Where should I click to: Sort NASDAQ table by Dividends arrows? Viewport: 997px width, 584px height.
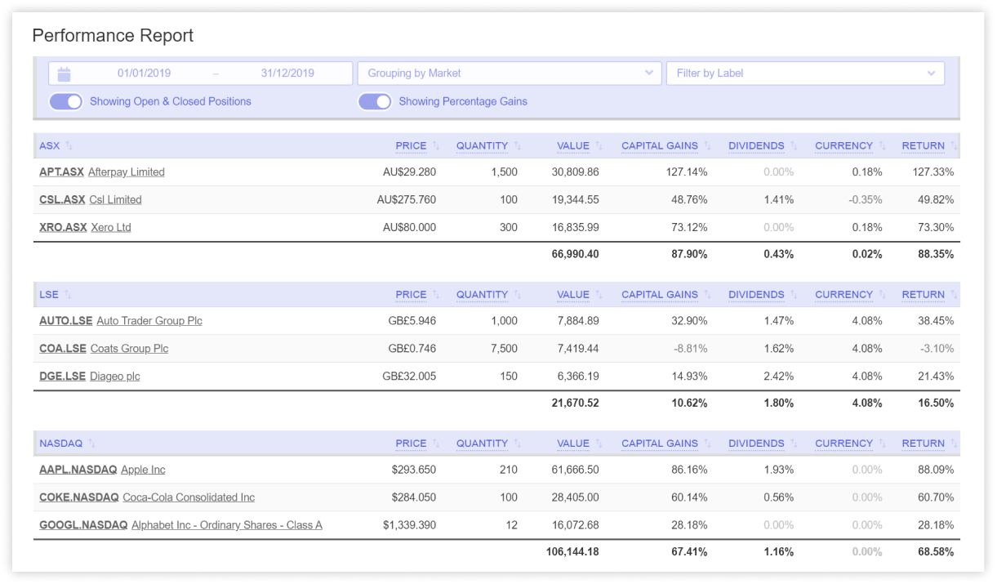click(794, 444)
